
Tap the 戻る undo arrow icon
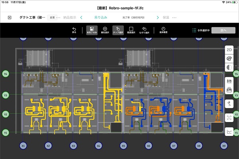[74, 30]
